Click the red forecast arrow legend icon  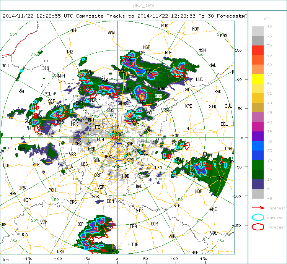tap(258, 208)
